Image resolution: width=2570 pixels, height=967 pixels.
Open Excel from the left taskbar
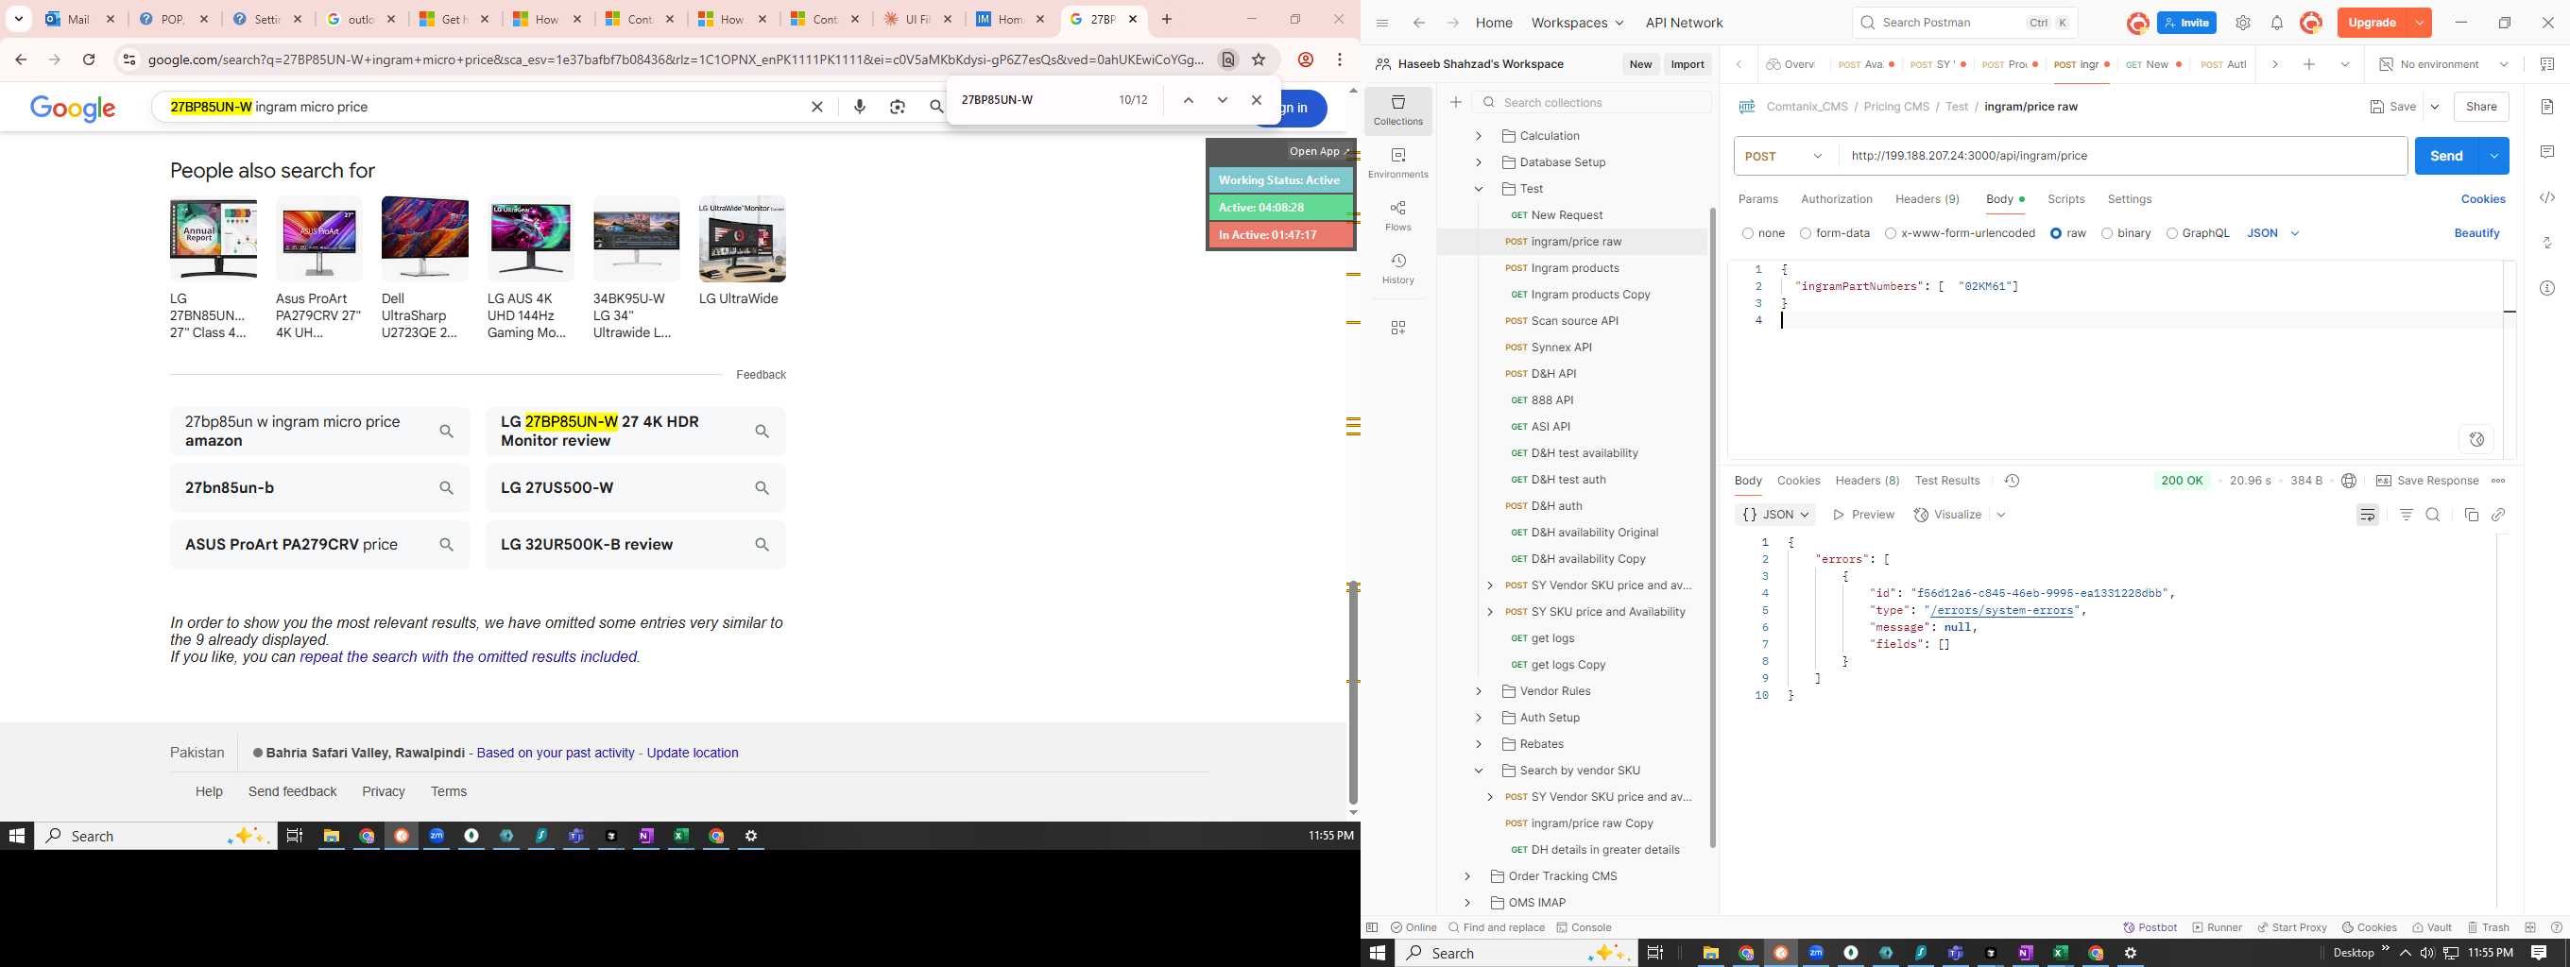pos(680,836)
